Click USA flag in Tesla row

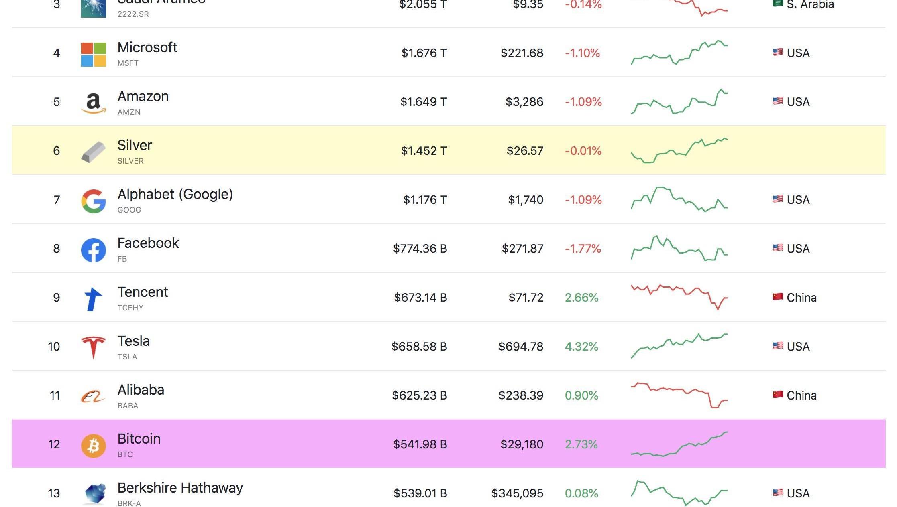tap(778, 346)
